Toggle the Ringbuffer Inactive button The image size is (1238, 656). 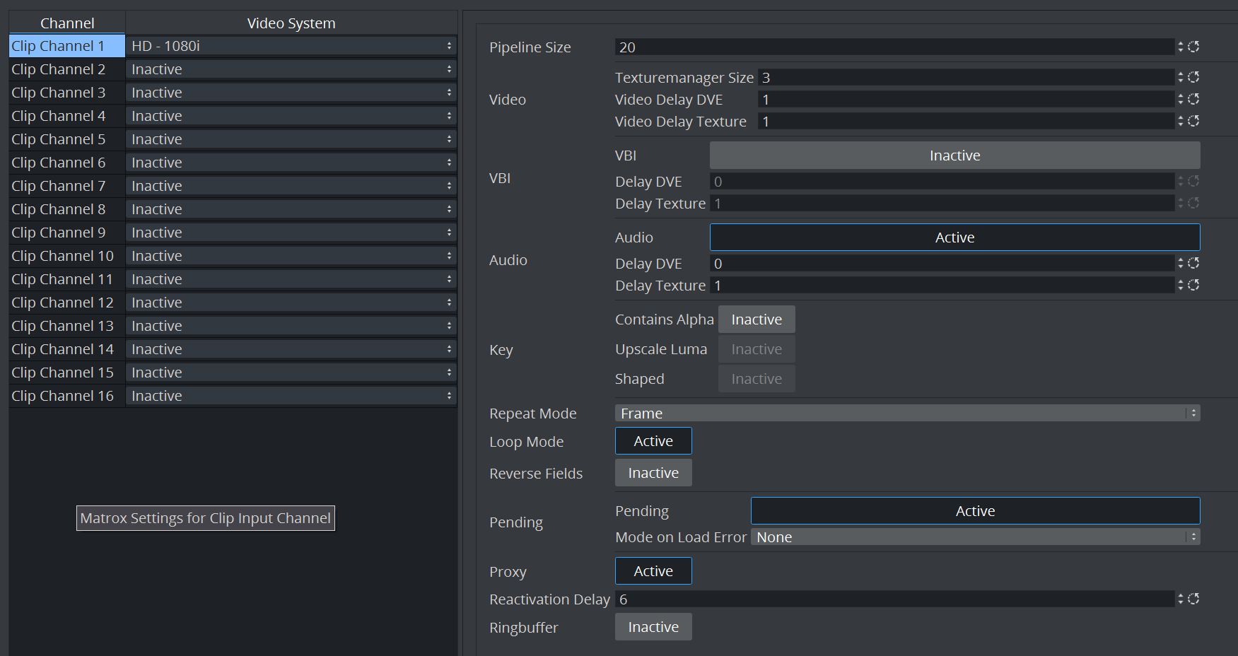pos(653,627)
